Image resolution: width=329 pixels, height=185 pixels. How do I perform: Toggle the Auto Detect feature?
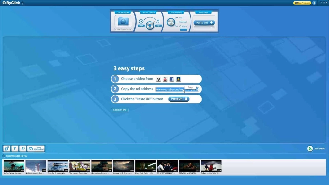310,148
